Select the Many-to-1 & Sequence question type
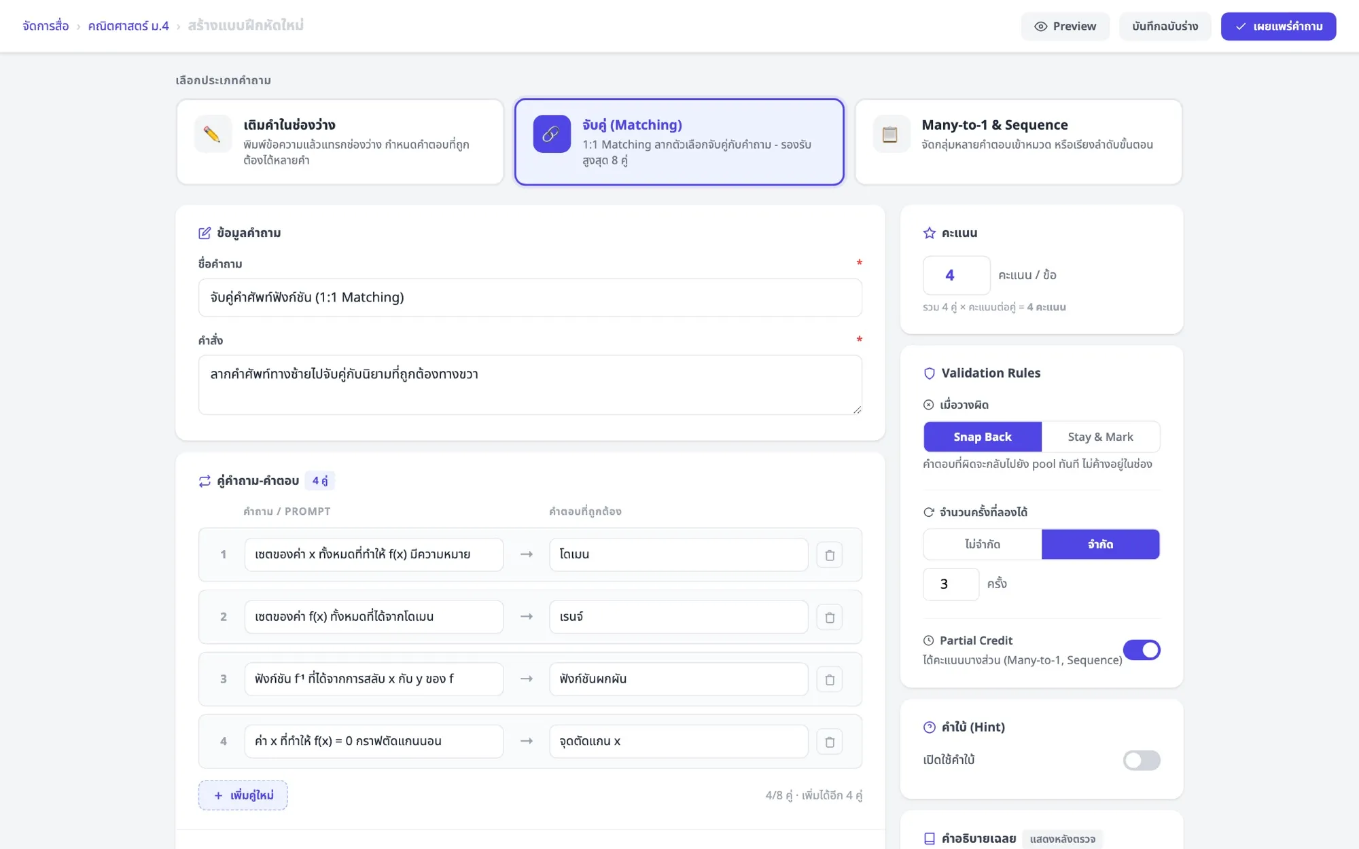The image size is (1359, 849). [x=1019, y=141]
